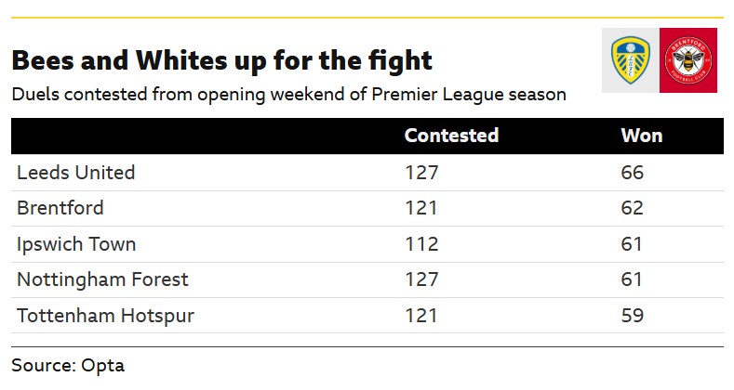Click Tottenham's 59 duels won value
The width and height of the screenshot is (734, 390).
[x=632, y=316]
